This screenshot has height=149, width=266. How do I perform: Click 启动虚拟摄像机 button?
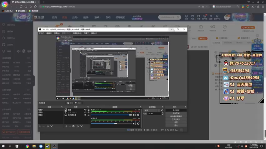point(176,117)
